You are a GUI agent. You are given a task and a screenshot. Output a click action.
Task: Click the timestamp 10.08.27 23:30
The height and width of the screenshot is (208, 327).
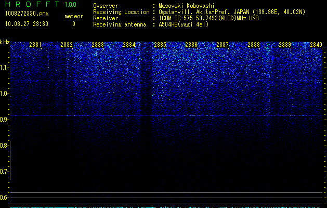(27, 24)
